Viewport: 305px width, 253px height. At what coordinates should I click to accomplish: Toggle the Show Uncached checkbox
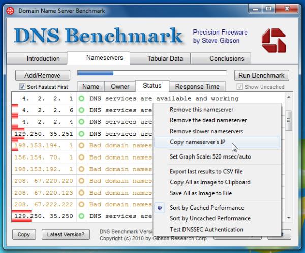[x=240, y=87]
